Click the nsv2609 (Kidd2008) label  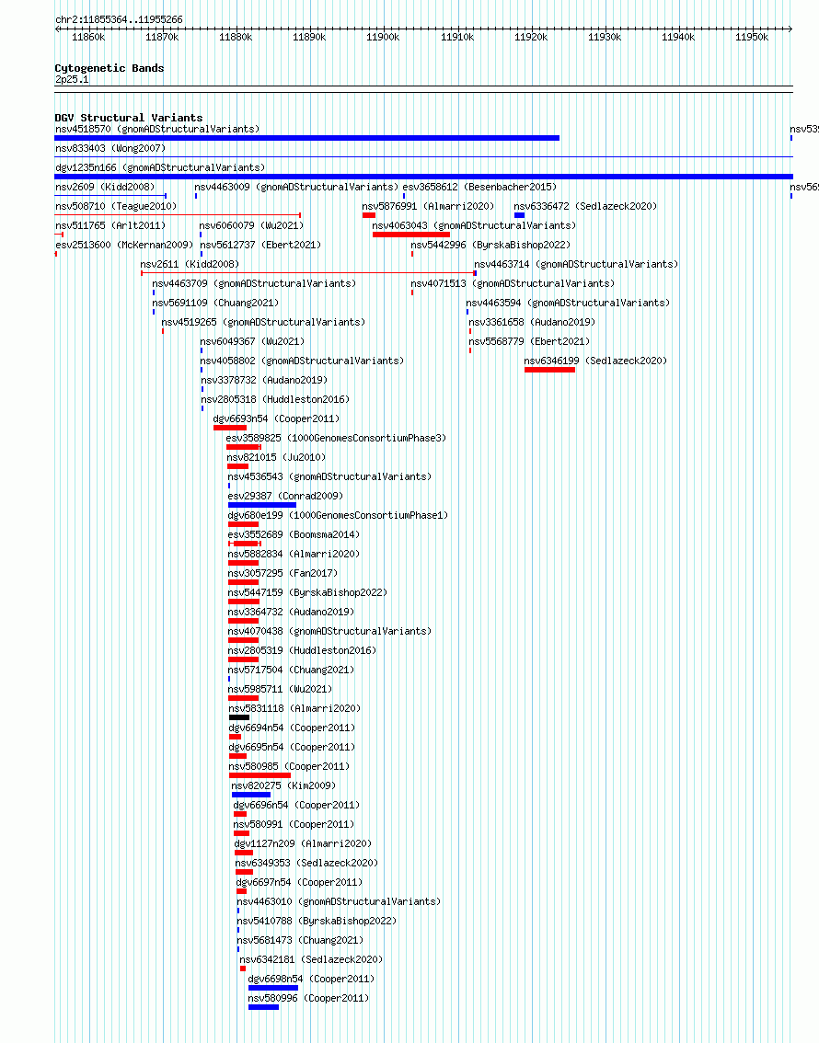click(x=105, y=187)
